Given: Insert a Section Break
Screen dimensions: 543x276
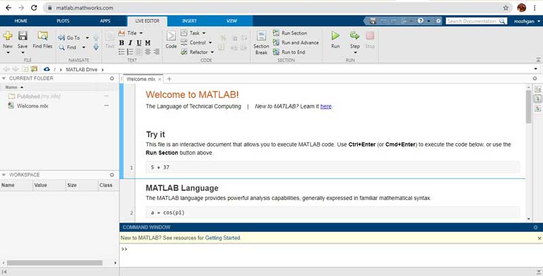Looking at the screenshot, I should coord(261,43).
